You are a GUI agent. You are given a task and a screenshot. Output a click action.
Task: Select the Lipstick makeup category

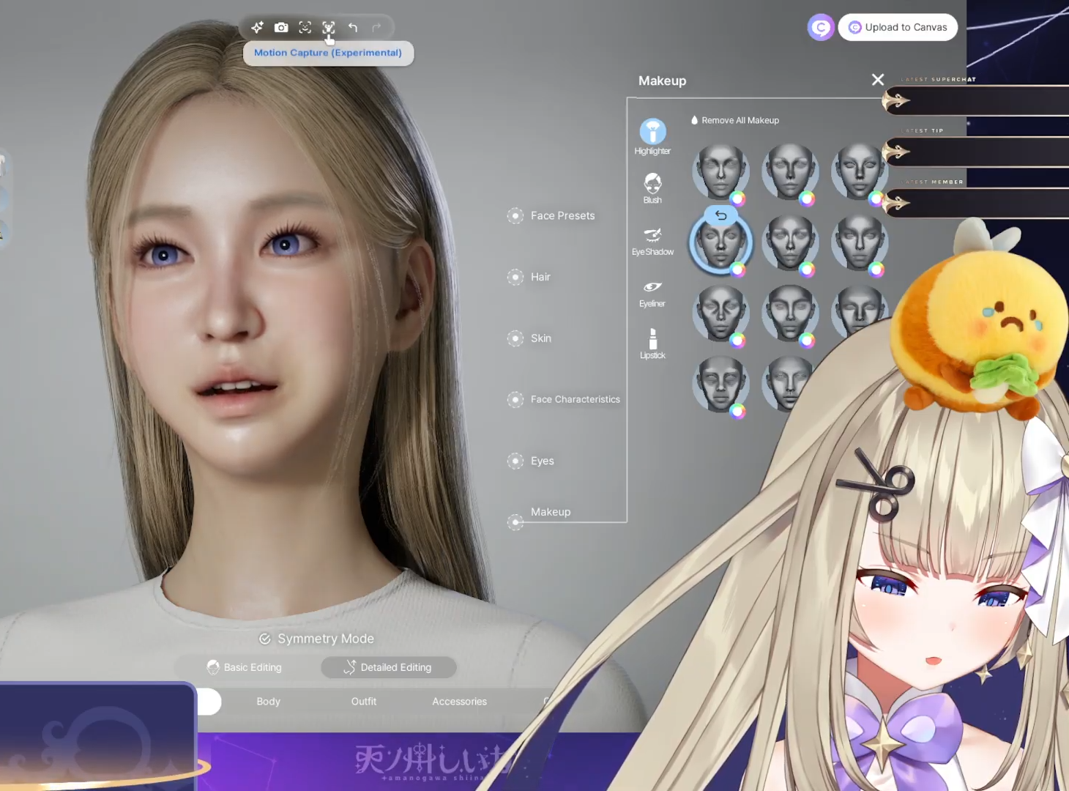coord(652,343)
